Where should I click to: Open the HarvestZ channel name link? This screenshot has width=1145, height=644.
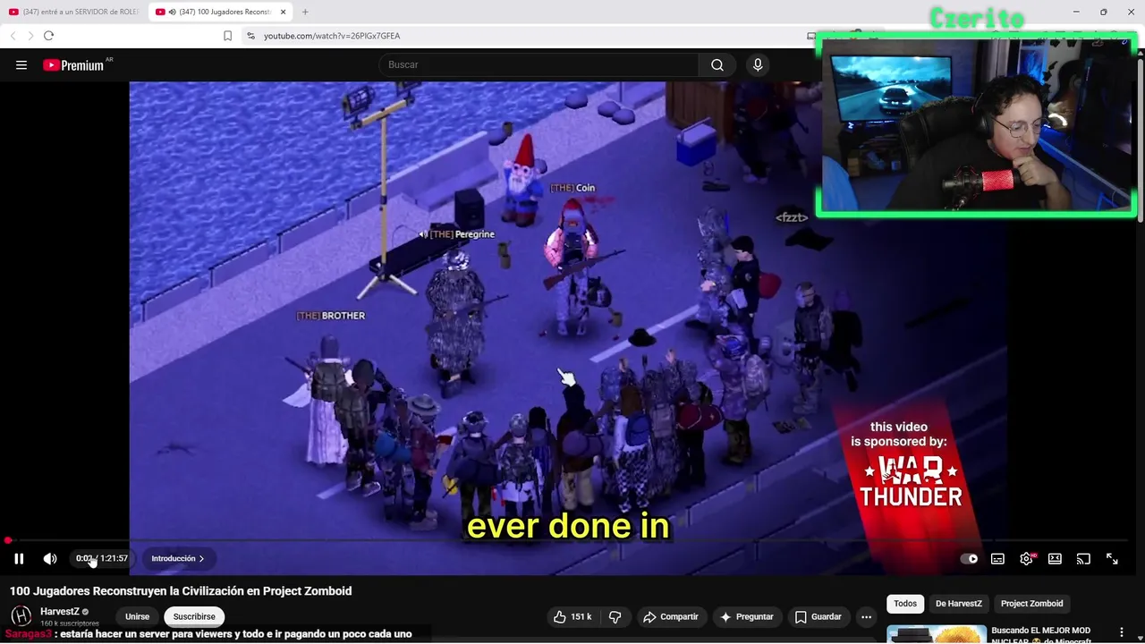pyautogui.click(x=59, y=612)
